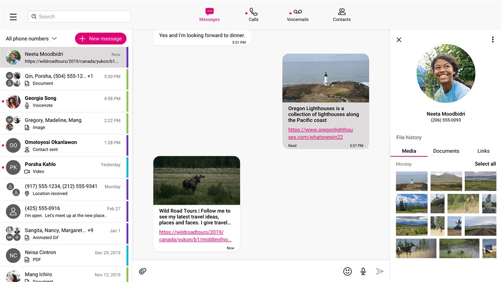Viewport: 502px width, 282px height.
Task: Click the voicenote microphone icon under Georgia Song
Action: pos(27,106)
